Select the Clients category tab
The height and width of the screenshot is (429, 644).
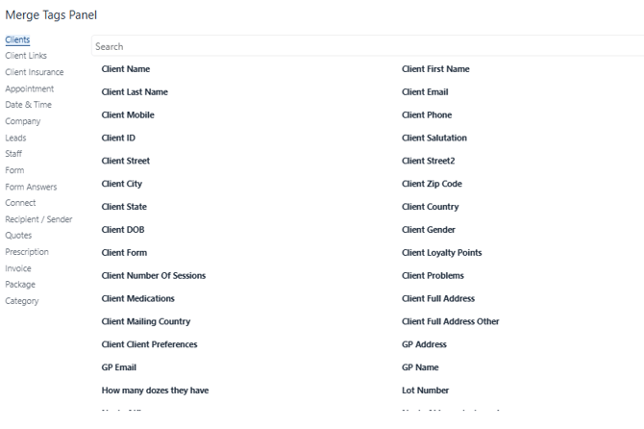point(17,39)
